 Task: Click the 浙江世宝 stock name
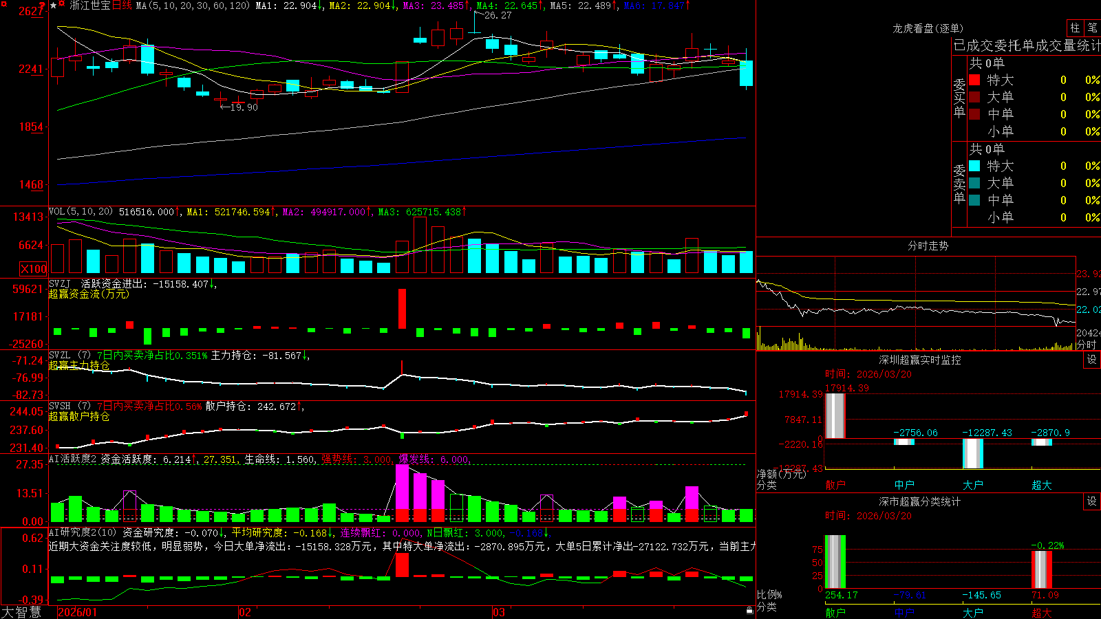(x=90, y=6)
